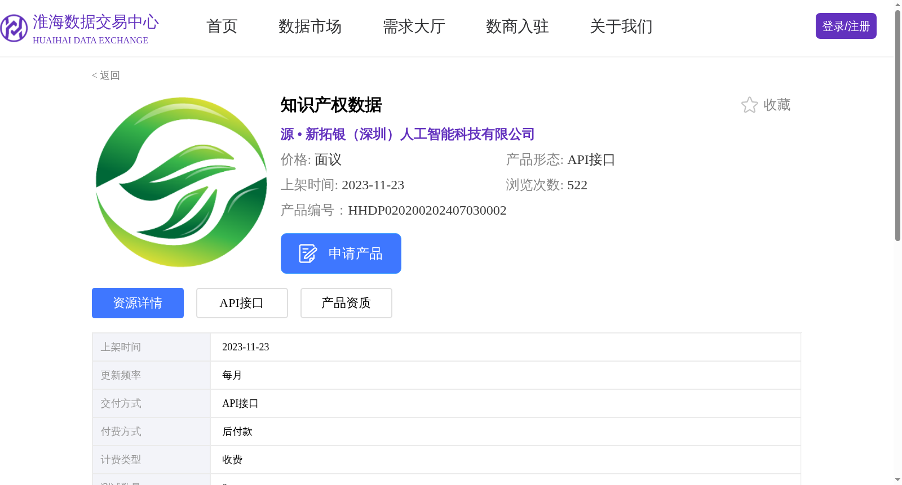
Task: Click the 登录/注册 button
Action: [x=846, y=26]
